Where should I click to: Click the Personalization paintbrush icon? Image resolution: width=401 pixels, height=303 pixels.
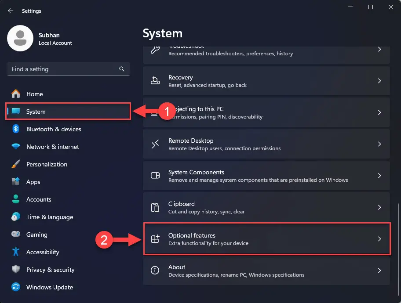(16, 164)
